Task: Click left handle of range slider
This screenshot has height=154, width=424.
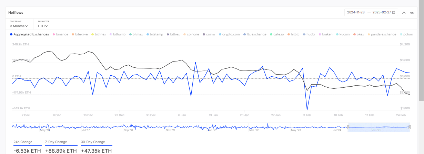Action: point(348,127)
